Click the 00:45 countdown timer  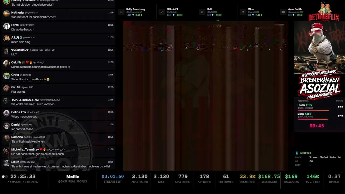point(317,126)
